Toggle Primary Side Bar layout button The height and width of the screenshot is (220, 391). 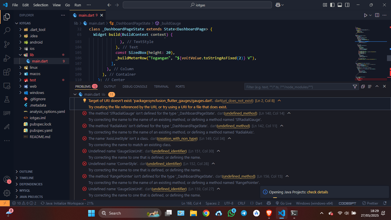(332, 5)
